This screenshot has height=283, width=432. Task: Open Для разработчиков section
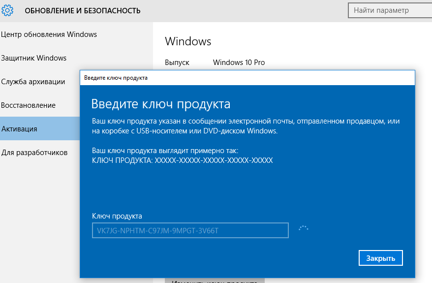tap(34, 153)
